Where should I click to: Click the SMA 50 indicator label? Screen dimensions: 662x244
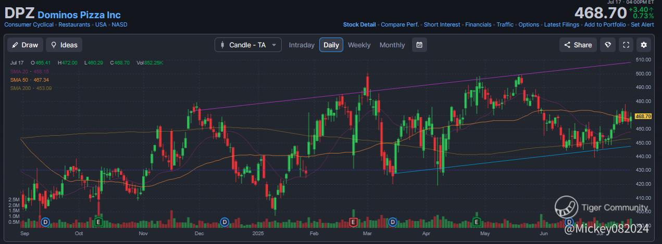tap(29, 80)
